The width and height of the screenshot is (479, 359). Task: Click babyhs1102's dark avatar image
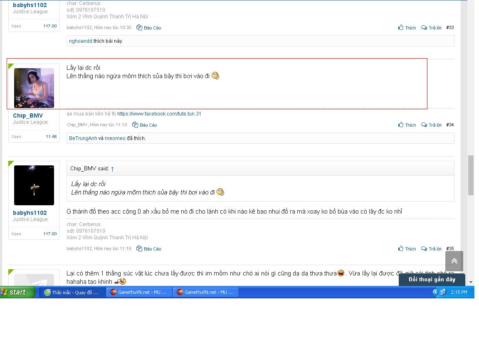[x=34, y=185]
